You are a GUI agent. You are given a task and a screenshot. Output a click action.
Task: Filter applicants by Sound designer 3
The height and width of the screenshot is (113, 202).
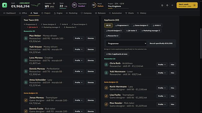click(114, 31)
